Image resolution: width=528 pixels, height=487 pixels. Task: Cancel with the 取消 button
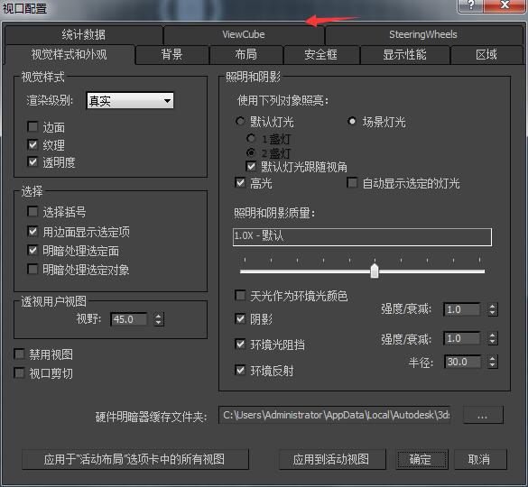479,459
